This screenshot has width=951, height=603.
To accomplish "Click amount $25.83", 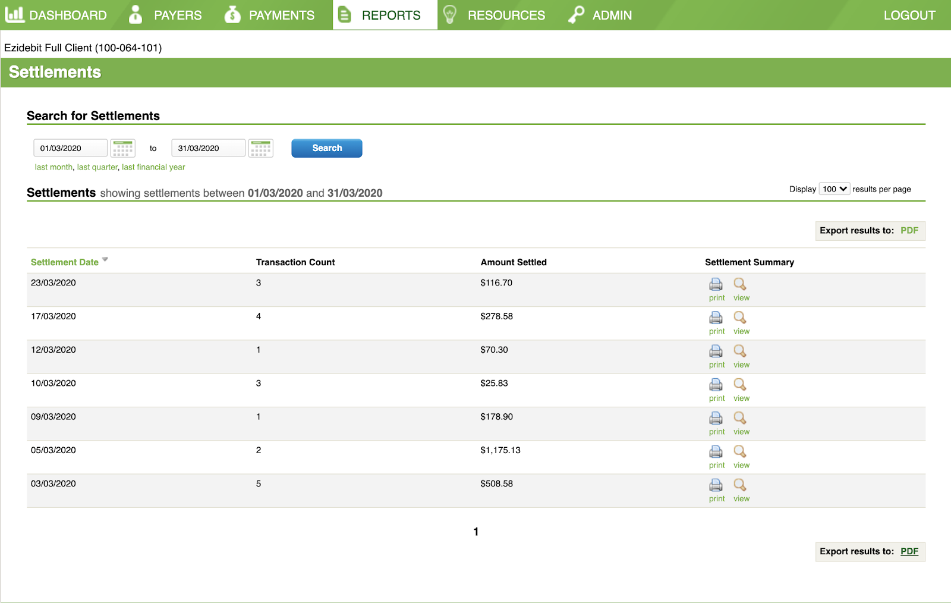I will point(495,383).
